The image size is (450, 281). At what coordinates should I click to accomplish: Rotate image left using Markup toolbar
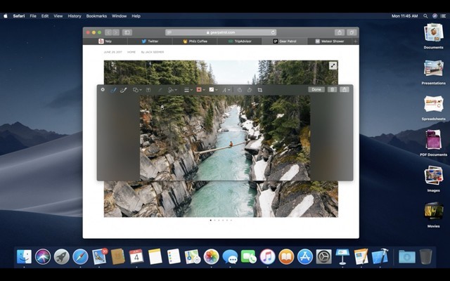click(239, 90)
